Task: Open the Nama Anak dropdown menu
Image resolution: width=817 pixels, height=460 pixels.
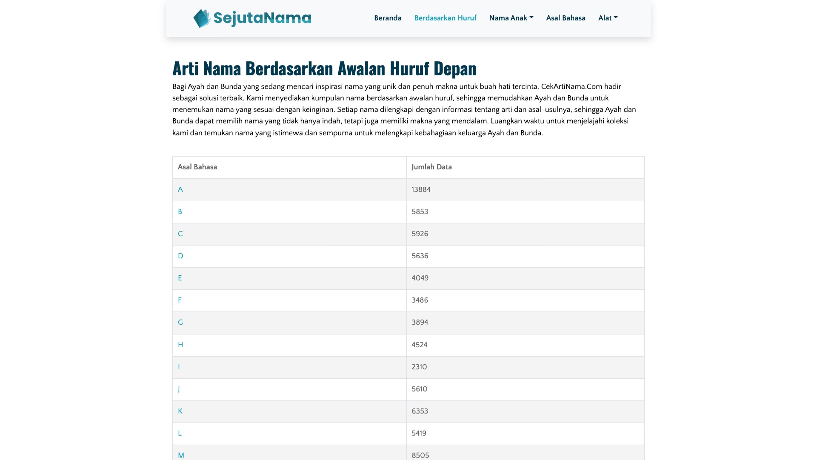Action: 508,18
